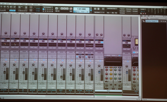Open the console Strips menu
The width and height of the screenshot is (167, 102).
click(10, 13)
